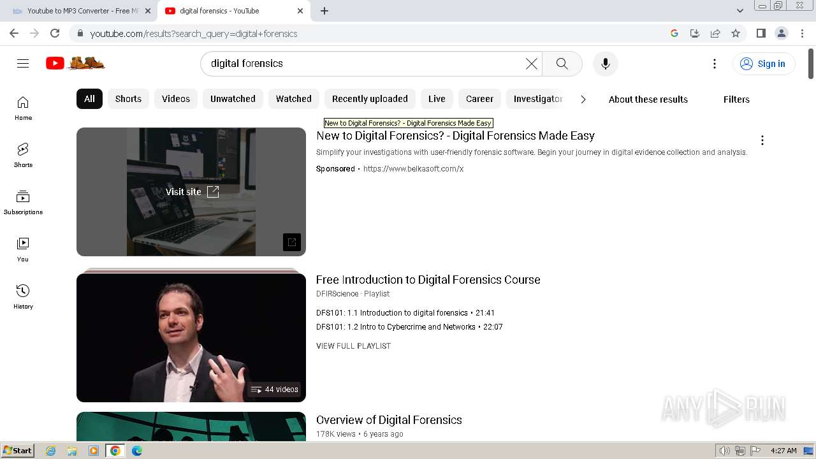This screenshot has width=816, height=459.
Task: Launch Internet Explorer from taskbar
Action: tap(50, 451)
